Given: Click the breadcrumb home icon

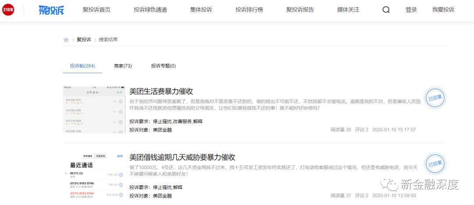Looking at the screenshot, I should point(66,39).
